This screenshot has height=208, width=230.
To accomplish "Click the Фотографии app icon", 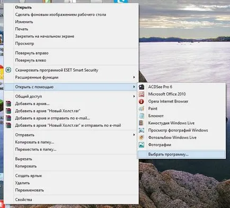I will (x=141, y=145).
